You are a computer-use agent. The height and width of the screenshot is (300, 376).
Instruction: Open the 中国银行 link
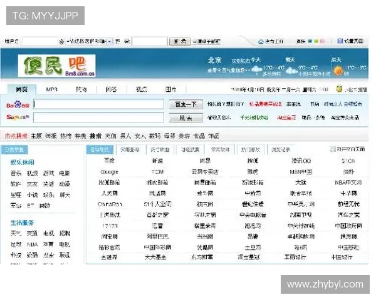point(342,257)
